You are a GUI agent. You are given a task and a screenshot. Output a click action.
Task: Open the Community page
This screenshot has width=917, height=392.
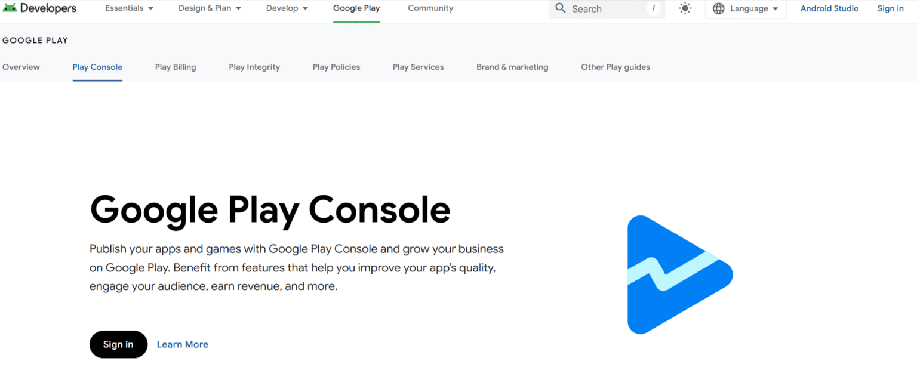pyautogui.click(x=430, y=8)
